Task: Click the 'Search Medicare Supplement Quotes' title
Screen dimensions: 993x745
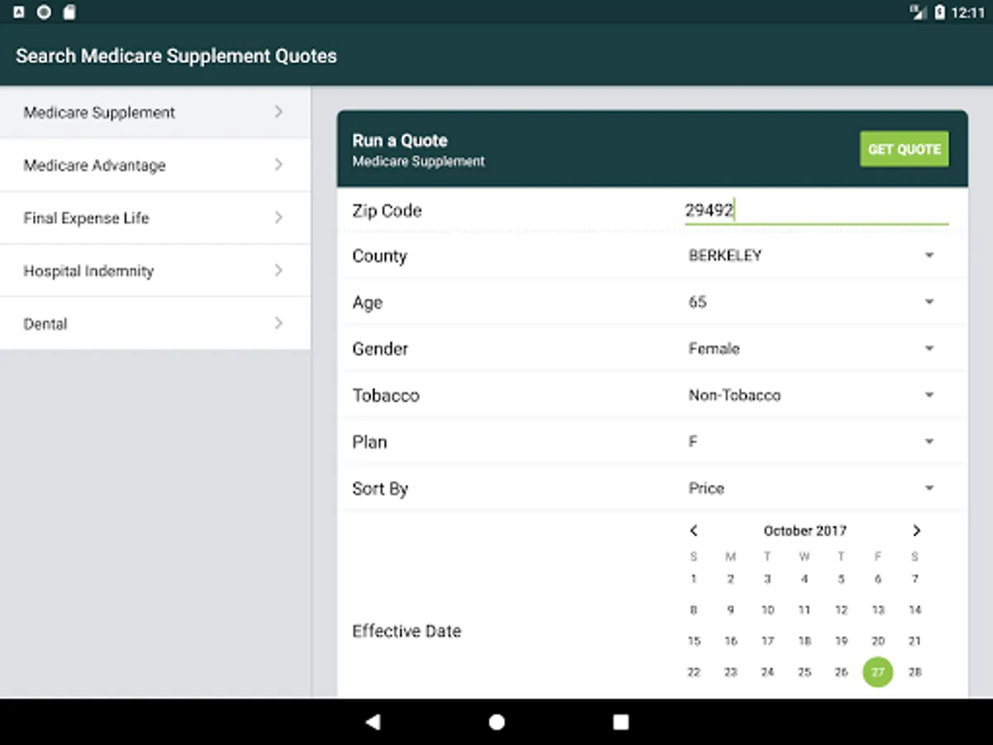Action: click(x=176, y=56)
